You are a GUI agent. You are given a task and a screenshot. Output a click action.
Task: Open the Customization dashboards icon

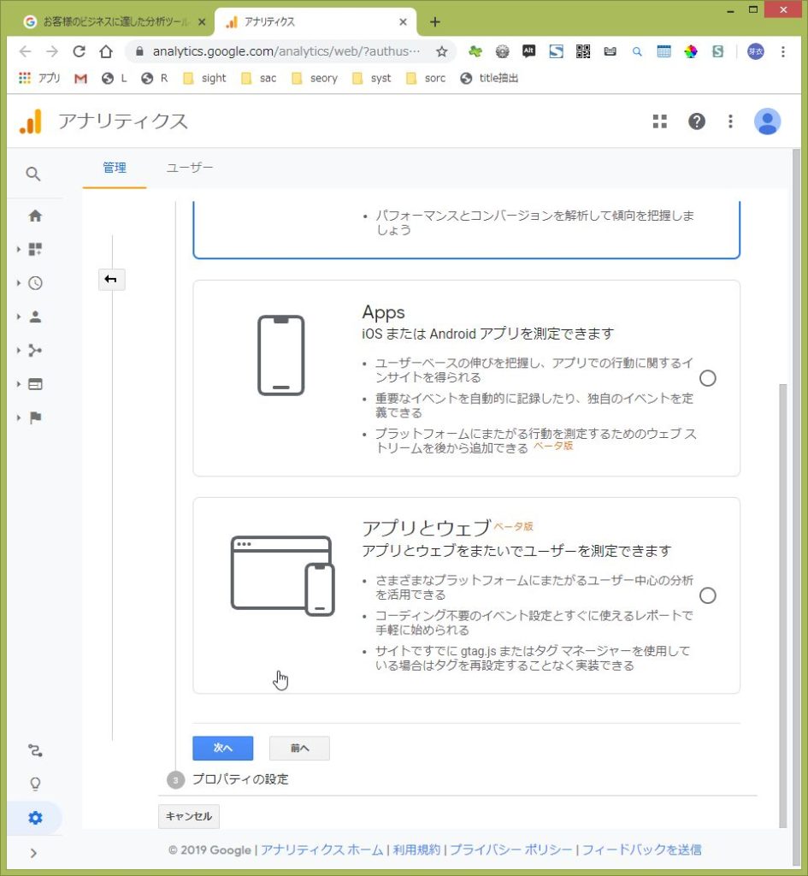pos(35,249)
